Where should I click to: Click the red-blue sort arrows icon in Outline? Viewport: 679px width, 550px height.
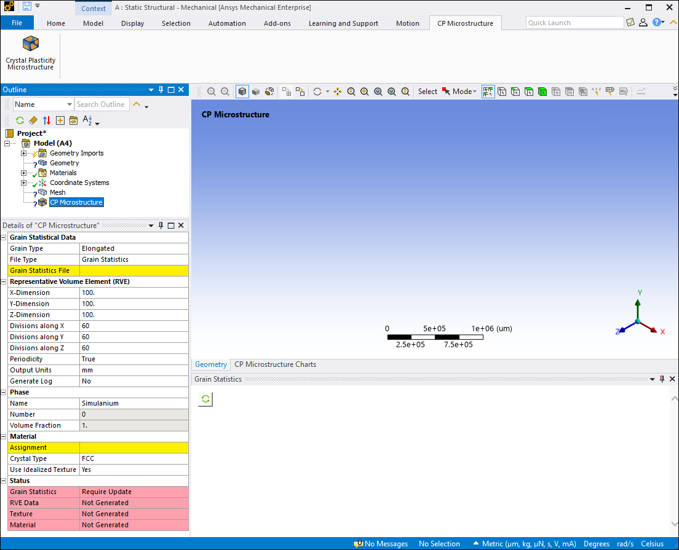click(46, 120)
